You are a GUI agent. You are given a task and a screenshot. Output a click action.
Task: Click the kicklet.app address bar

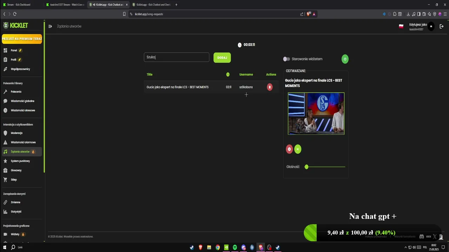click(x=214, y=14)
